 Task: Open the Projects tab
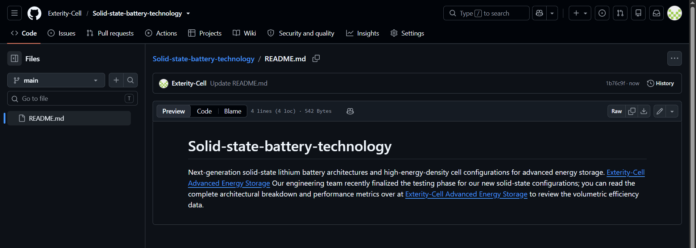(x=205, y=33)
